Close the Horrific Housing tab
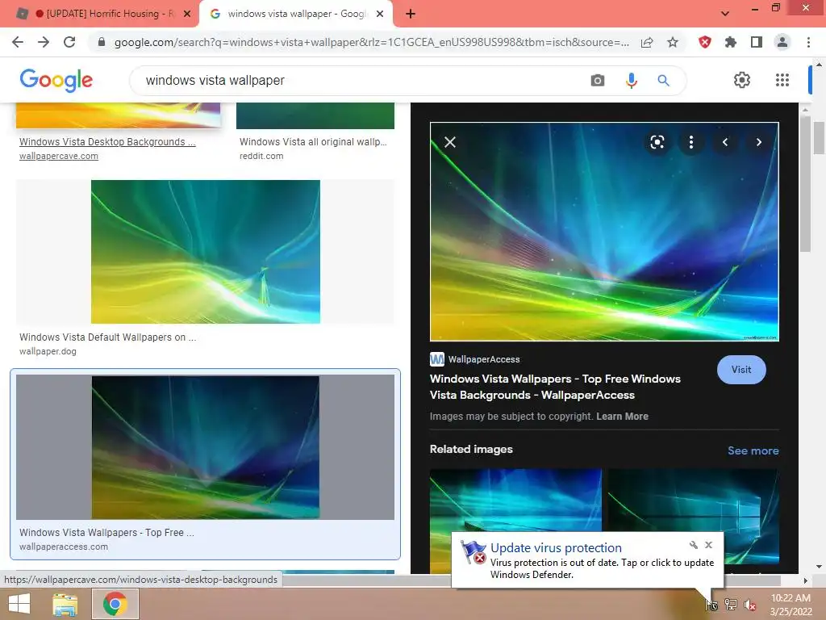This screenshot has width=826, height=620. pos(187,14)
